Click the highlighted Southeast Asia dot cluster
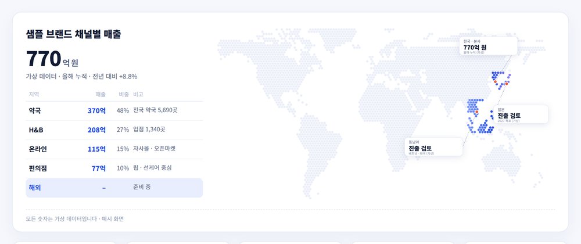 tap(480, 116)
